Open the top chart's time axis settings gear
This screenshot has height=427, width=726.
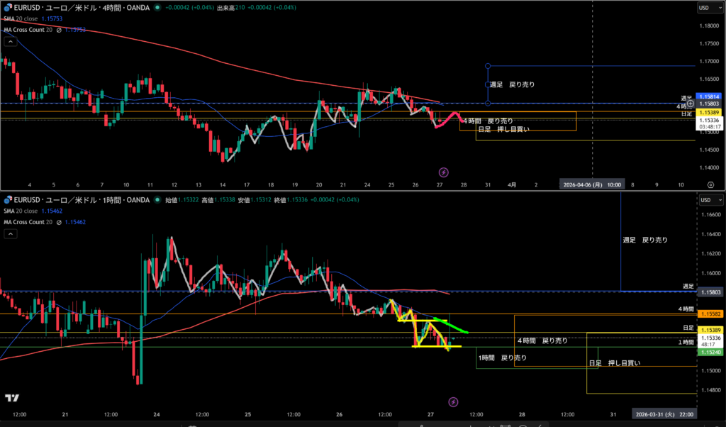click(710, 184)
